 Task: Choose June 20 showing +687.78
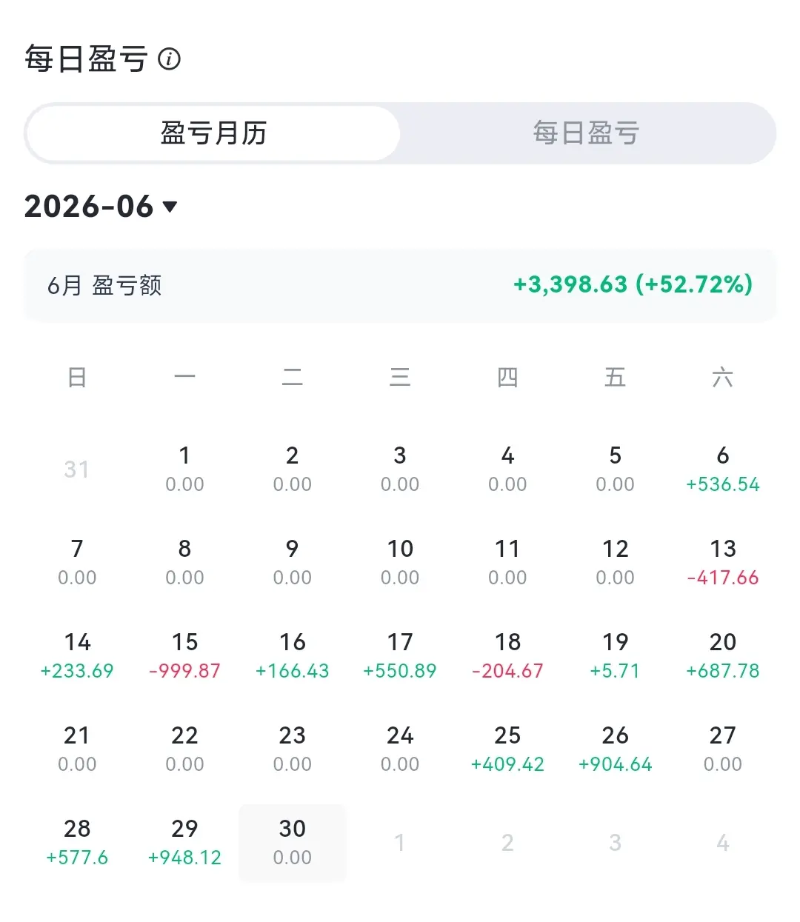coord(723,656)
